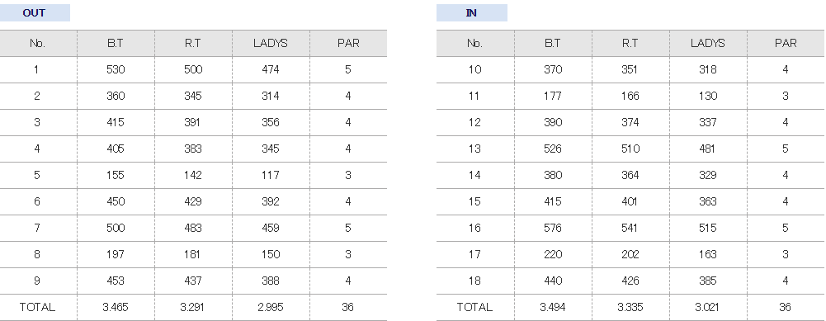
Task: Click B.T value 530 for hole 1
Action: tap(116, 69)
